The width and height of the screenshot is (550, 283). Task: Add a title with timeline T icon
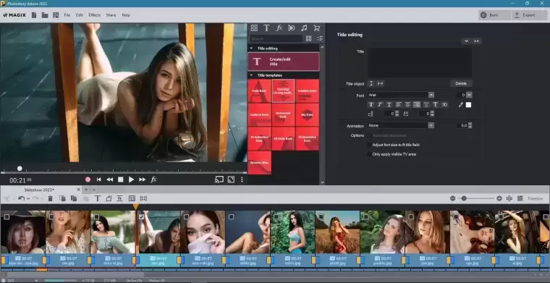(x=98, y=198)
